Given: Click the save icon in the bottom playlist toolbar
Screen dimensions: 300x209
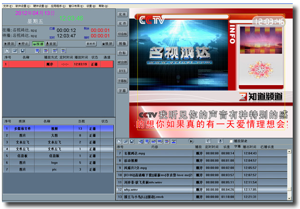Looking at the screenshot, I should coord(132,141).
